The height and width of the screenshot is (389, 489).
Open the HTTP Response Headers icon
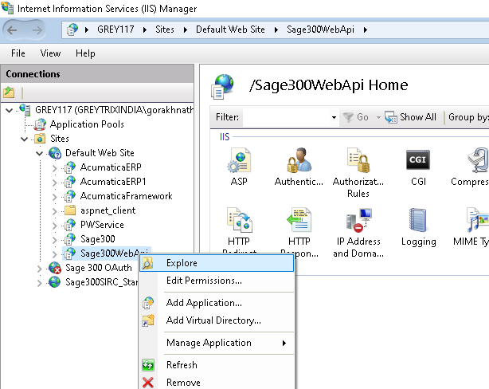(x=299, y=219)
